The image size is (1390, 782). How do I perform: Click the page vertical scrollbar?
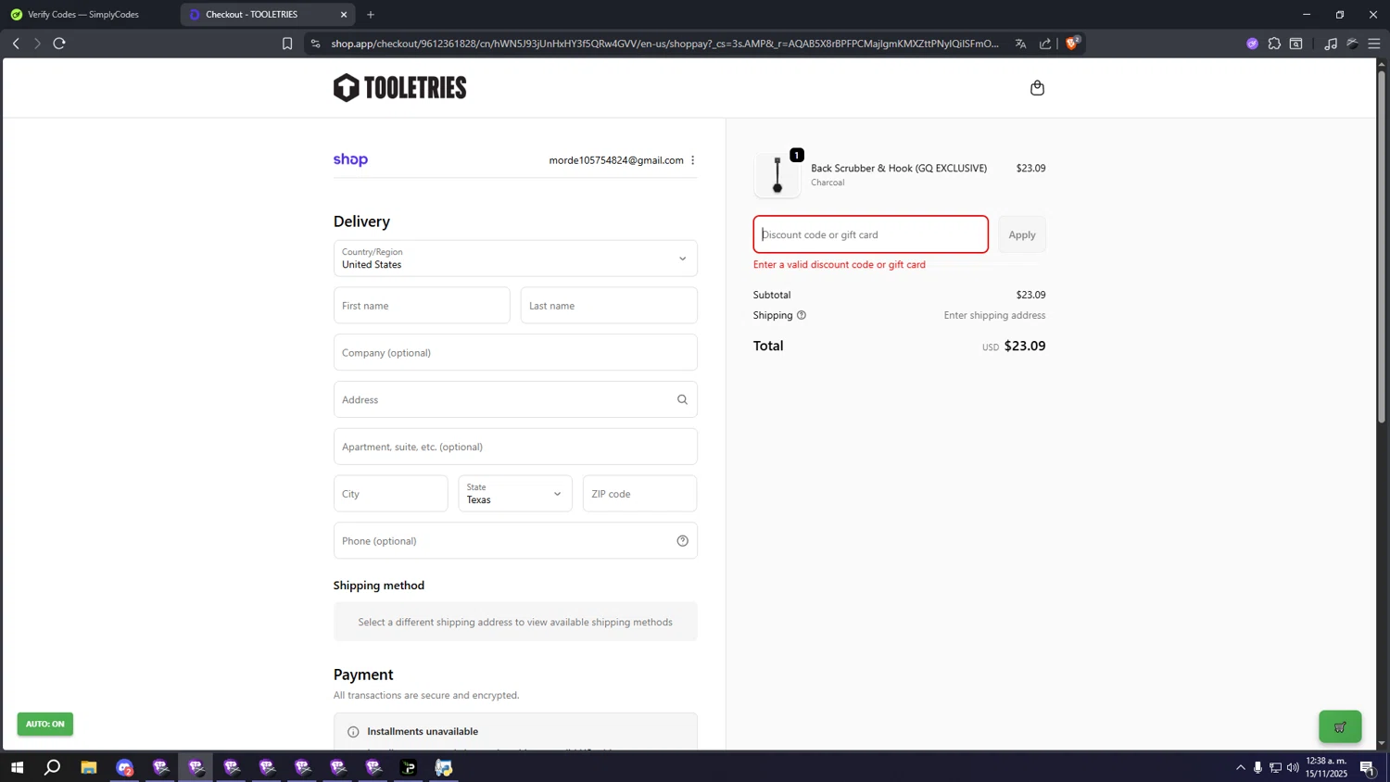tap(1382, 247)
